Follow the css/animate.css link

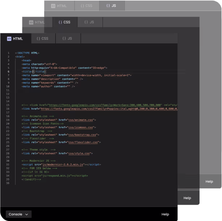(80, 120)
